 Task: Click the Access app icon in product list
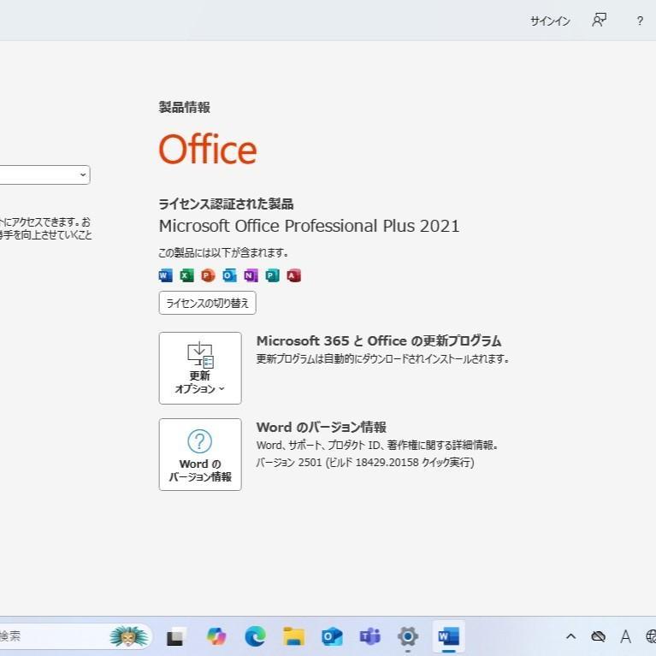pyautogui.click(x=293, y=275)
